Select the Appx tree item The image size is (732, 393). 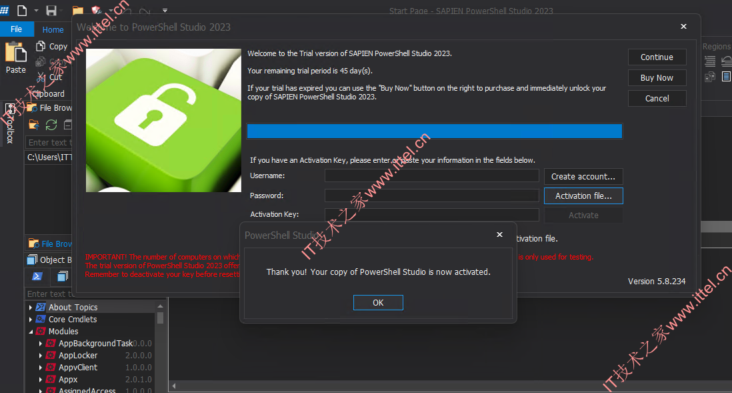click(x=68, y=380)
